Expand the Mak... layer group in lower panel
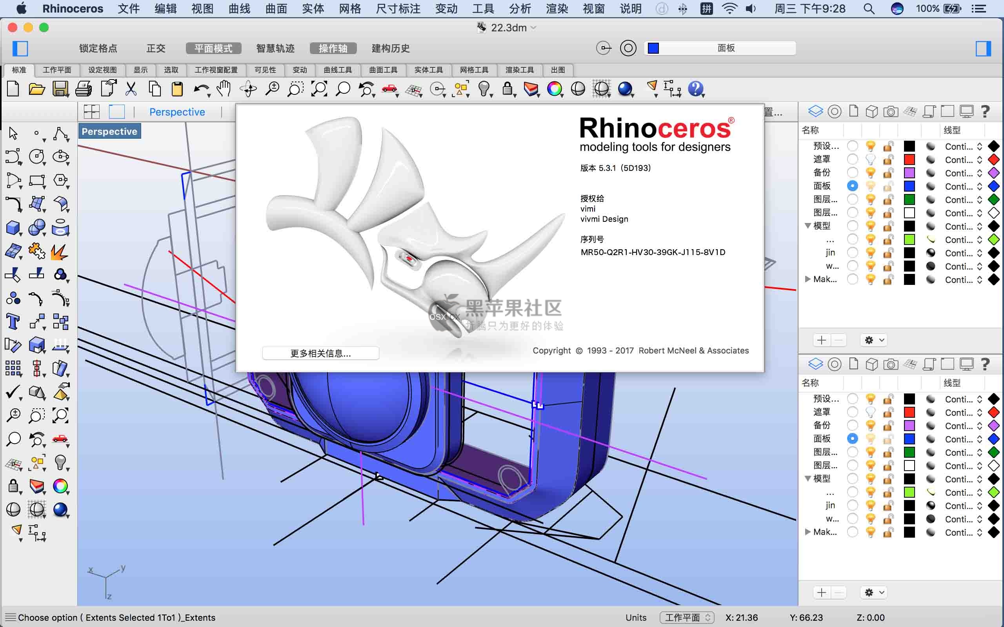The image size is (1004, 627). point(808,532)
